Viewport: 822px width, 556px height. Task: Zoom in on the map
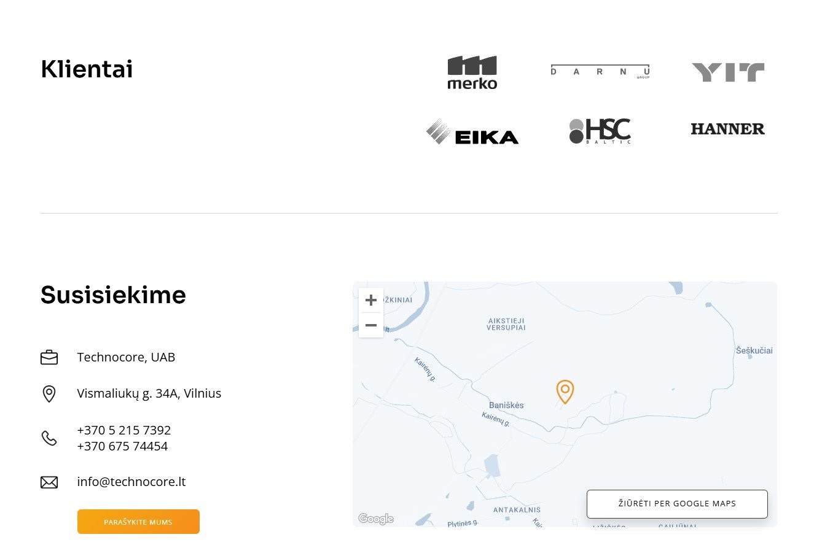371,300
